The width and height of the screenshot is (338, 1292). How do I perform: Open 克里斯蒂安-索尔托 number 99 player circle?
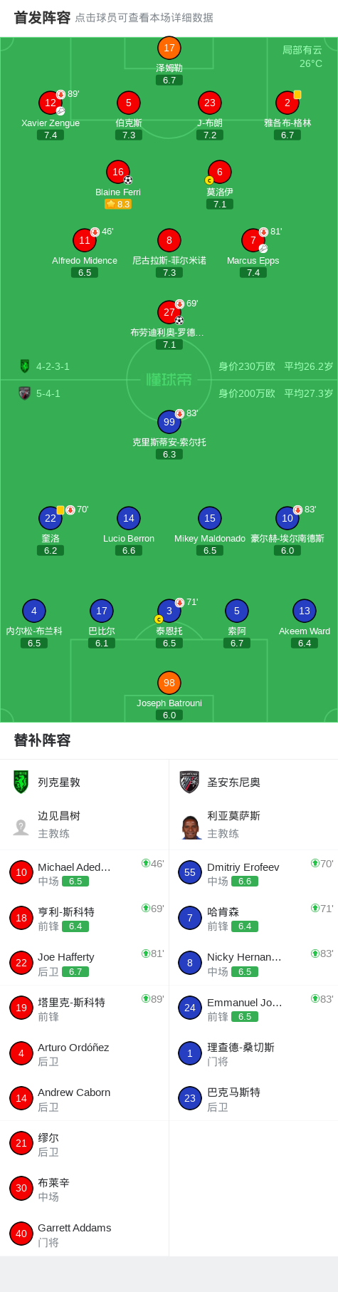[169, 422]
